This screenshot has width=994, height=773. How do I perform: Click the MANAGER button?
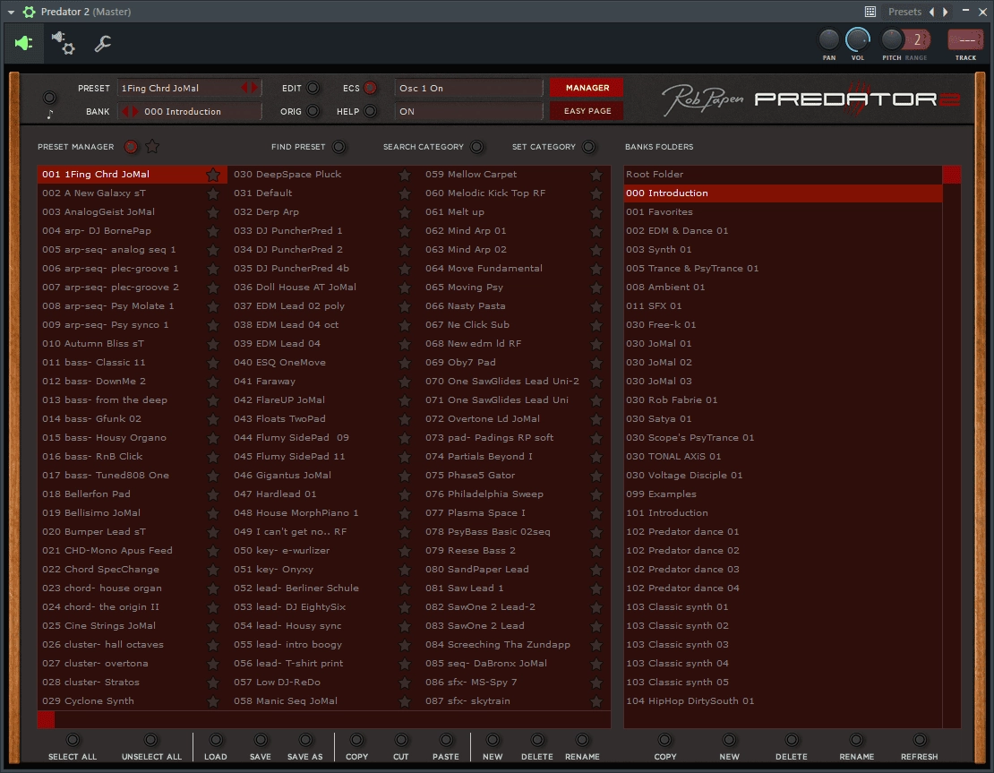[x=587, y=88]
